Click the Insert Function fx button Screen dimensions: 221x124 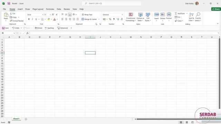pos(28,33)
